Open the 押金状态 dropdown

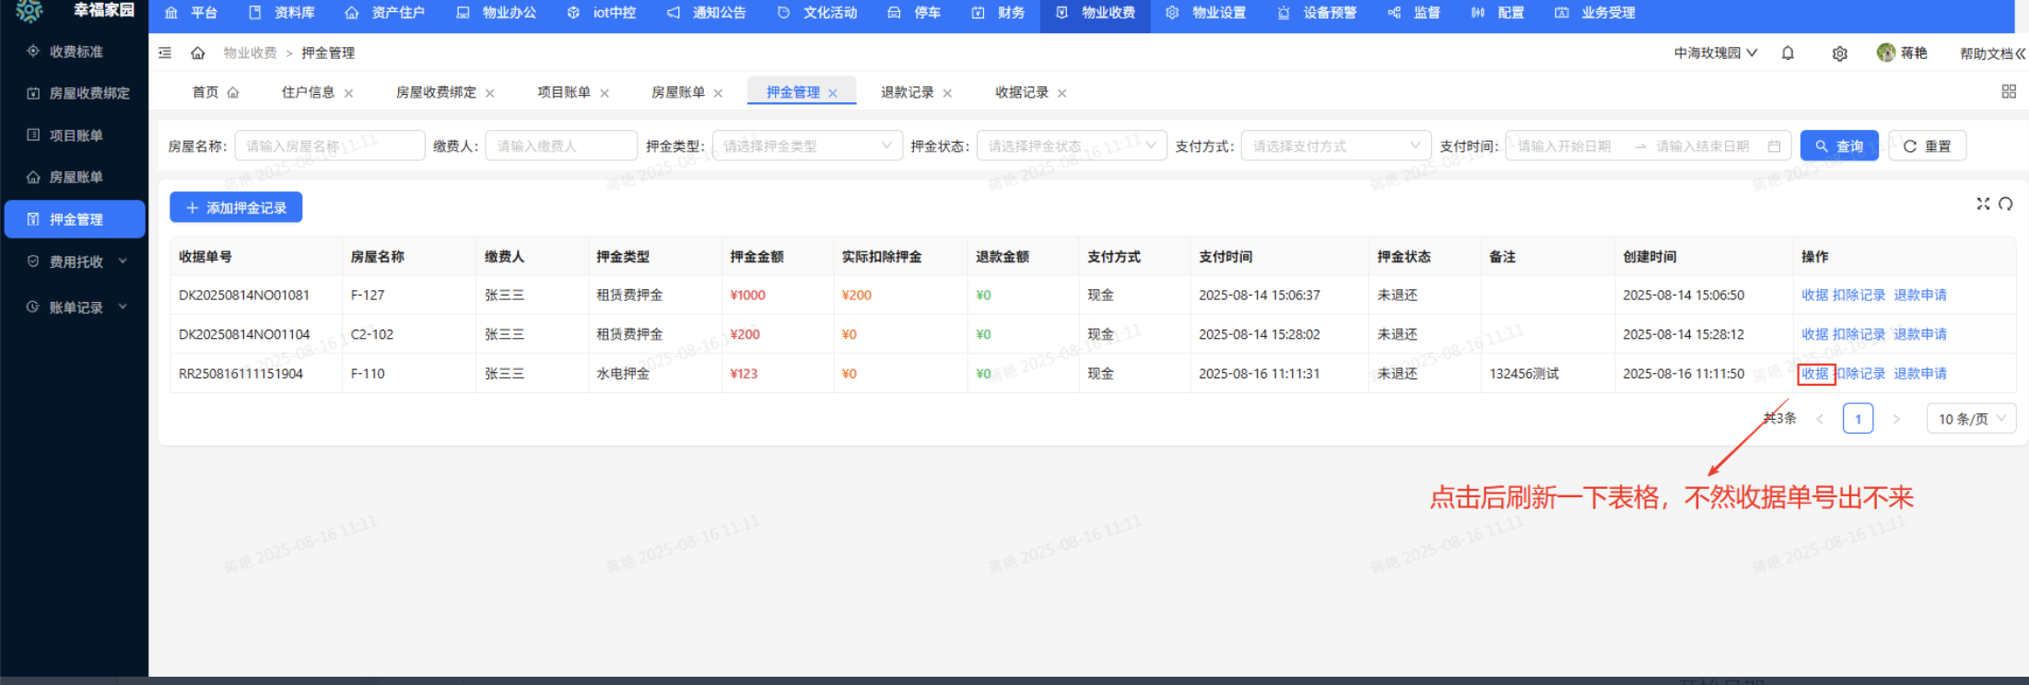[1071, 146]
